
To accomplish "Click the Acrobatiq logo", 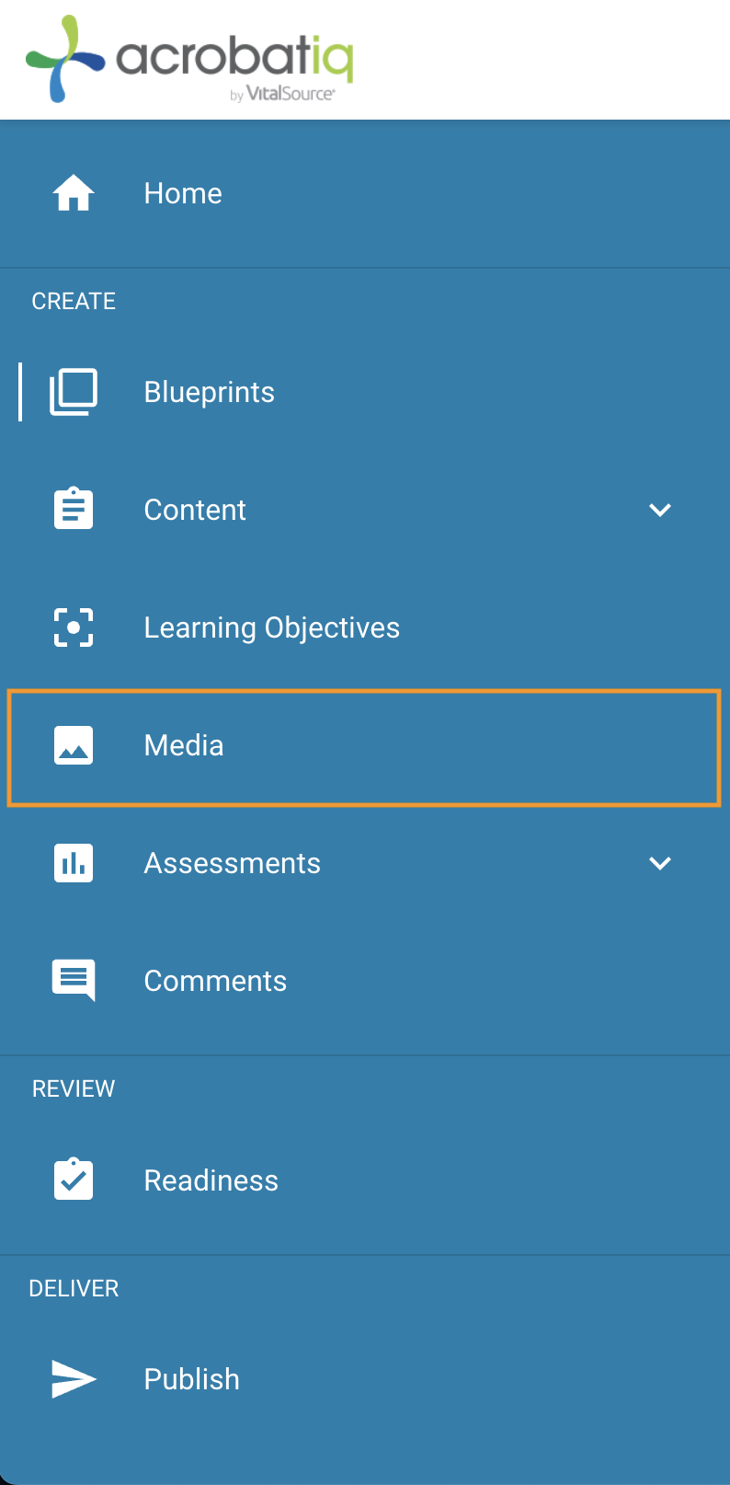I will [189, 59].
